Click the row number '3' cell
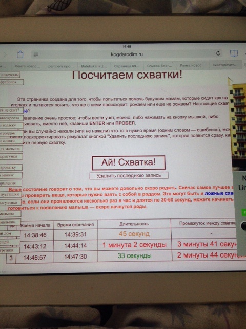246x329 pixels. pyautogui.click(x=11, y=258)
